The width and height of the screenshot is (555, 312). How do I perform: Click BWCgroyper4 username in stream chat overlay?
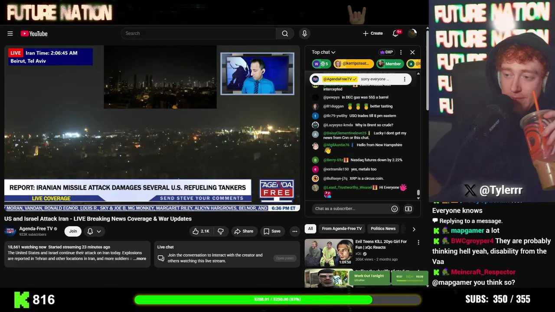[x=472, y=241]
